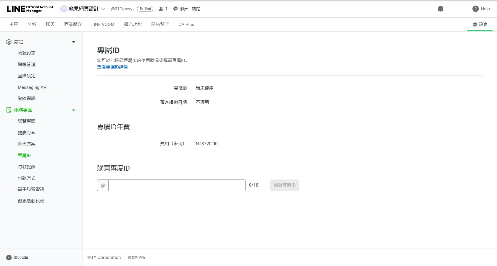Click the chat status bubble icon

click(x=175, y=9)
